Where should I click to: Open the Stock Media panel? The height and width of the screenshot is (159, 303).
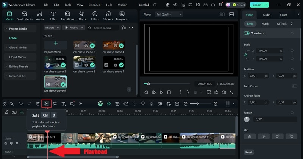point(25,16)
